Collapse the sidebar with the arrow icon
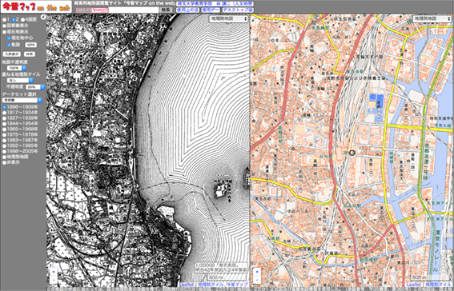The image size is (454, 291). 43,18
